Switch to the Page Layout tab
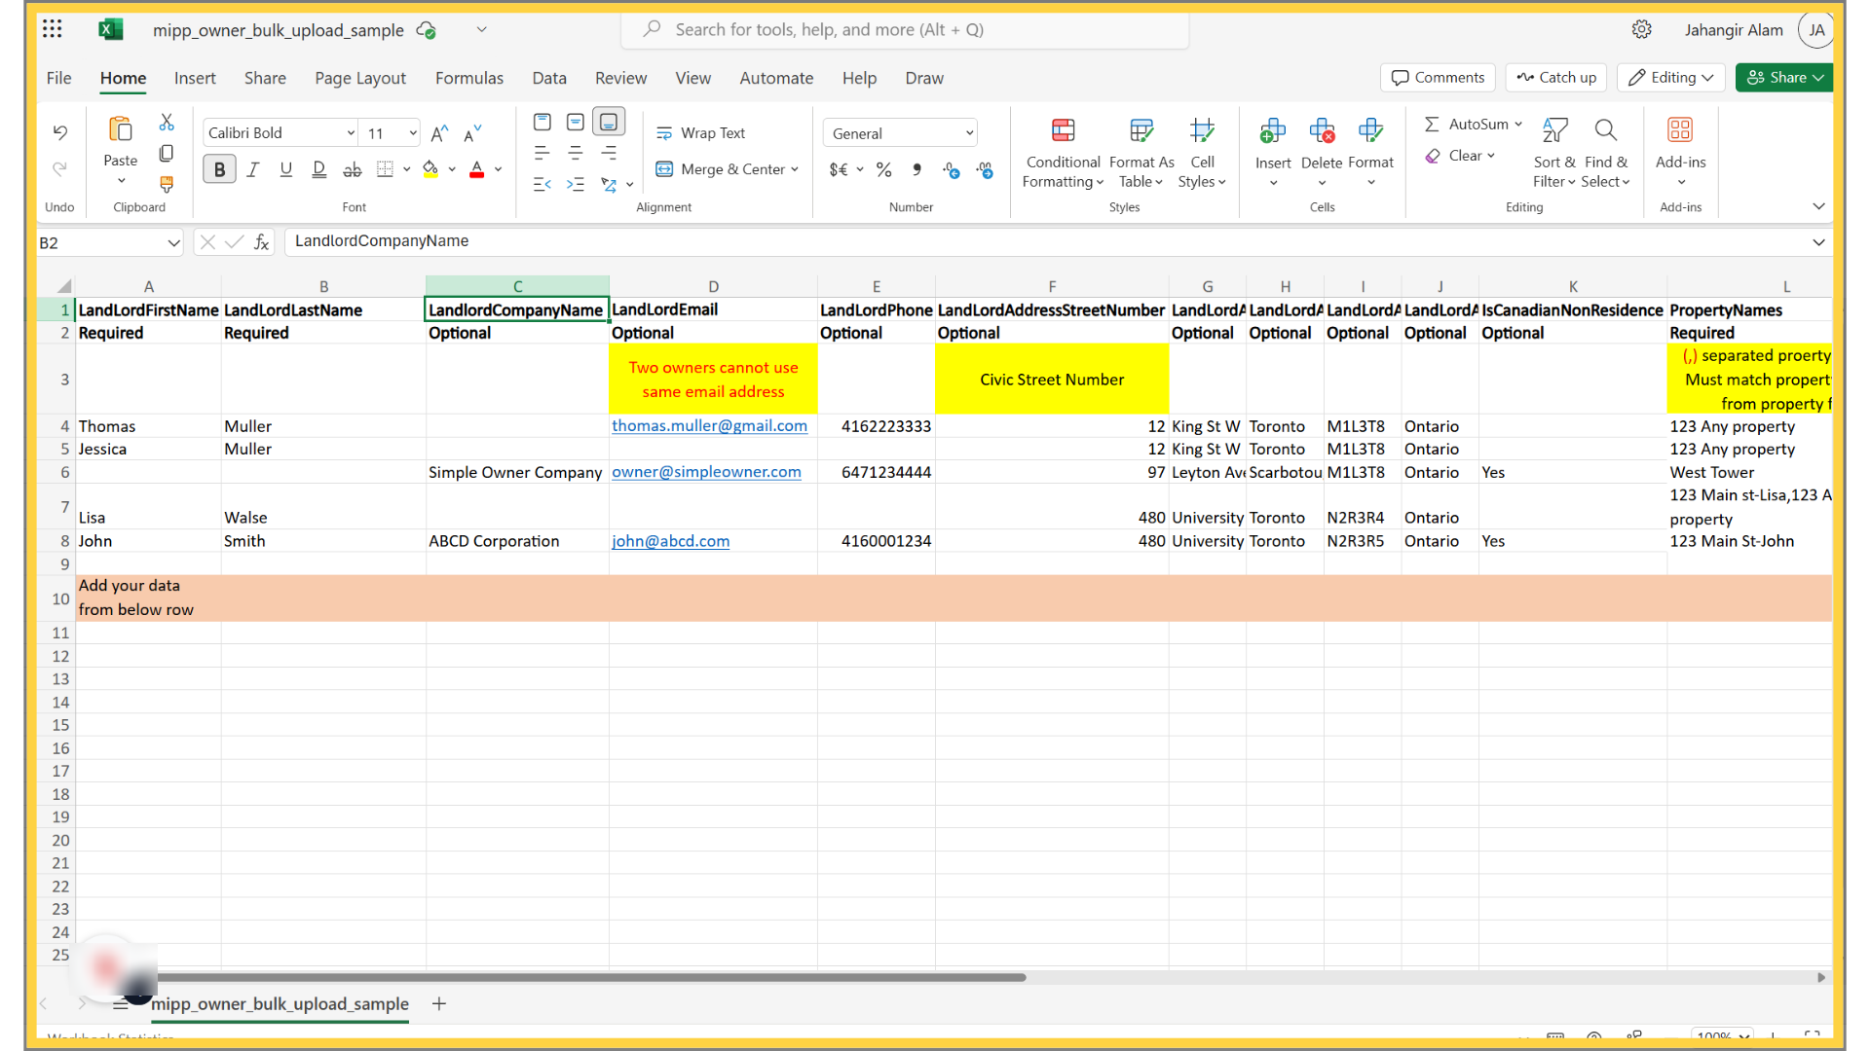The width and height of the screenshot is (1870, 1051). tap(360, 78)
